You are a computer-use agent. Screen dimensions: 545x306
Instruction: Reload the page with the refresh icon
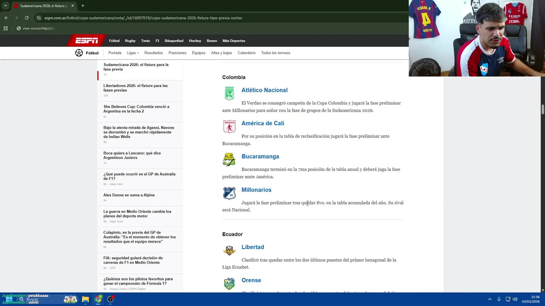(x=26, y=18)
